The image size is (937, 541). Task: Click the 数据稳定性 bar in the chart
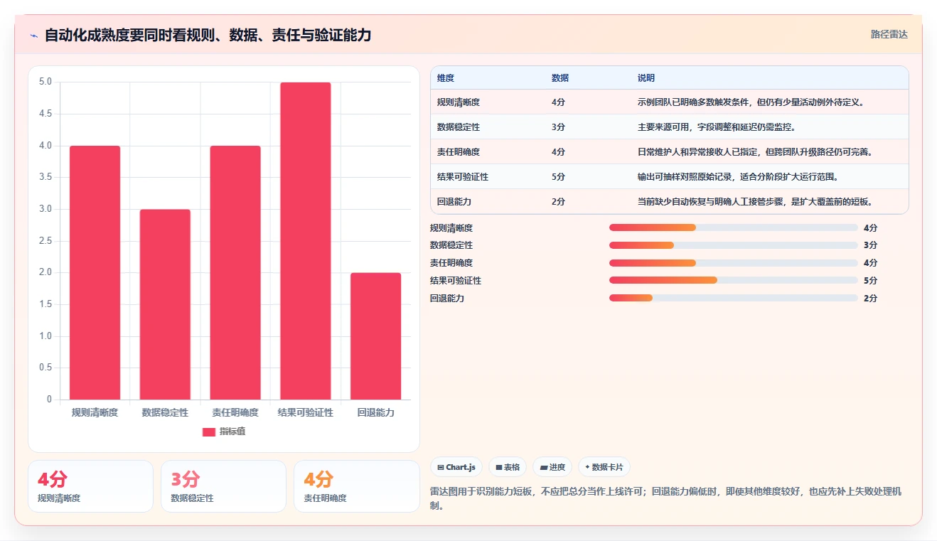(x=165, y=304)
